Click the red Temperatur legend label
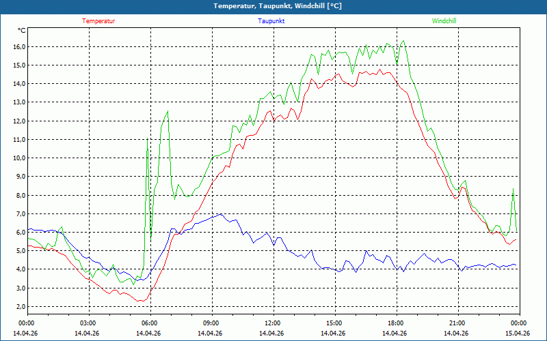The height and width of the screenshot is (341, 547). coord(98,21)
